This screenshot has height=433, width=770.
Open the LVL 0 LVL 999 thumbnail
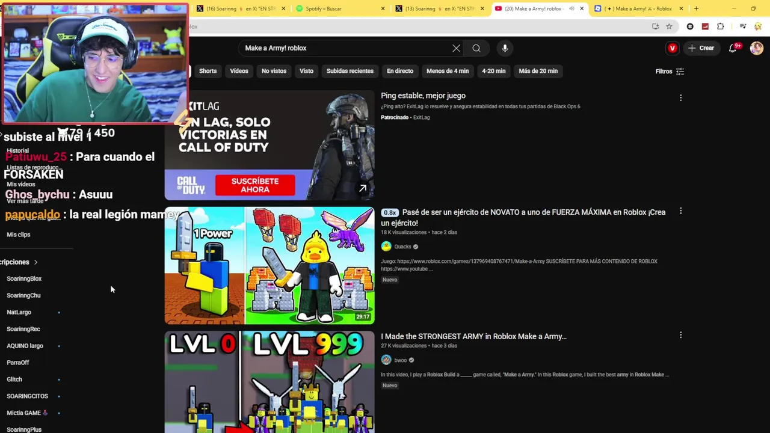[269, 382]
